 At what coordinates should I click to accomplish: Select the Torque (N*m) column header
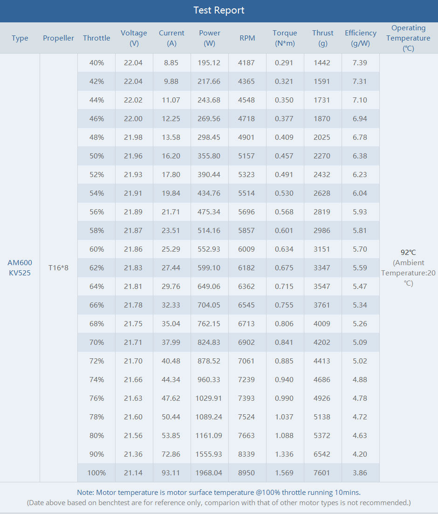[x=285, y=38]
